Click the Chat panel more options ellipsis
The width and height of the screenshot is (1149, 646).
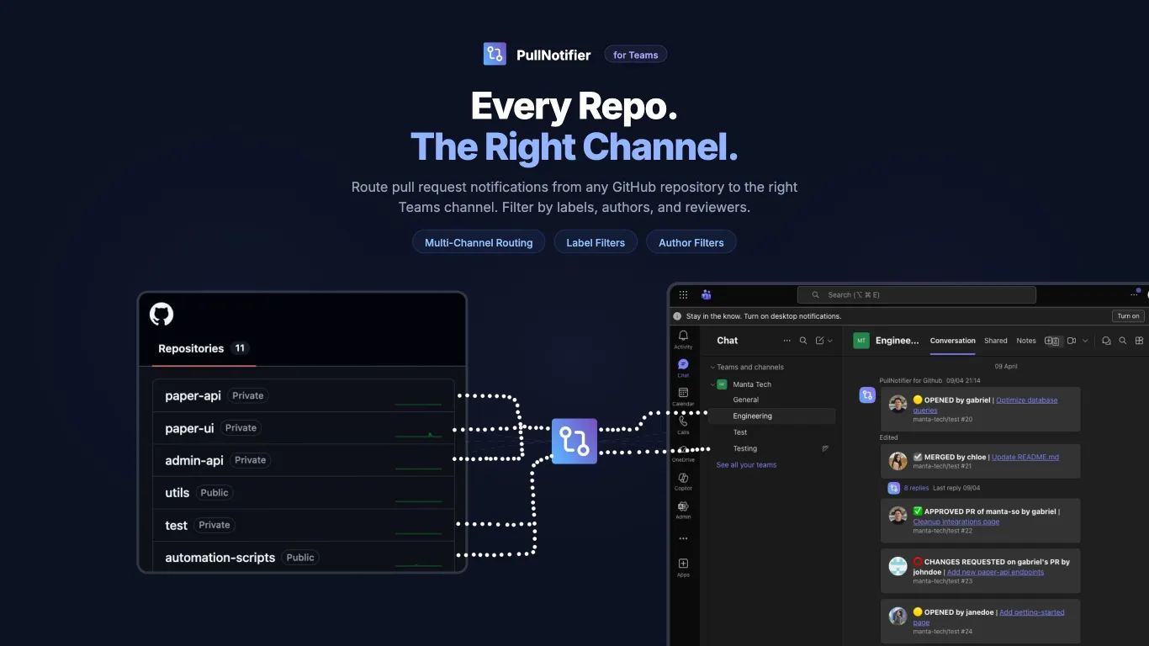click(787, 341)
